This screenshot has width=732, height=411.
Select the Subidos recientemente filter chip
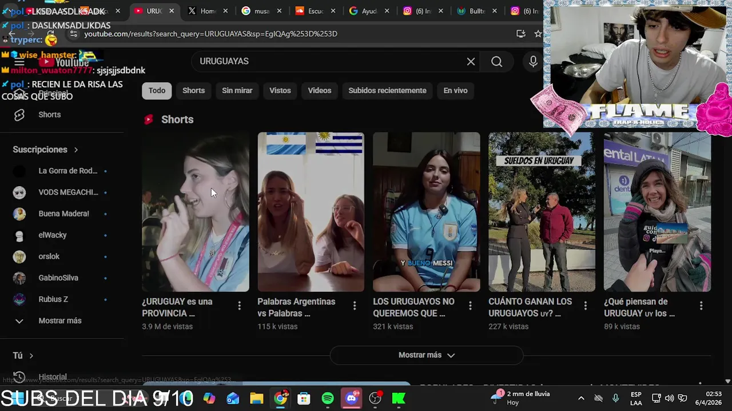pos(387,90)
